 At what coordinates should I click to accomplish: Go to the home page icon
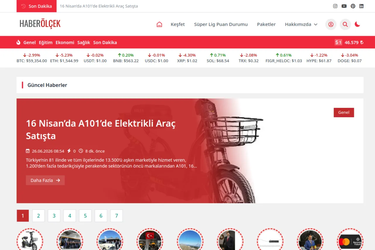pos(159,24)
